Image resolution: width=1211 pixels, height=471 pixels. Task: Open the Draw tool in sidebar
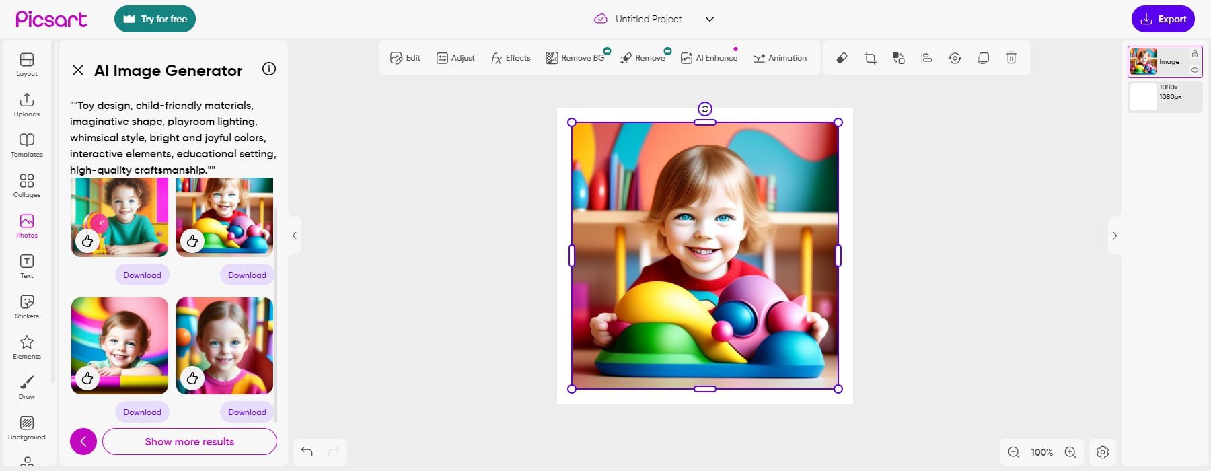click(27, 388)
